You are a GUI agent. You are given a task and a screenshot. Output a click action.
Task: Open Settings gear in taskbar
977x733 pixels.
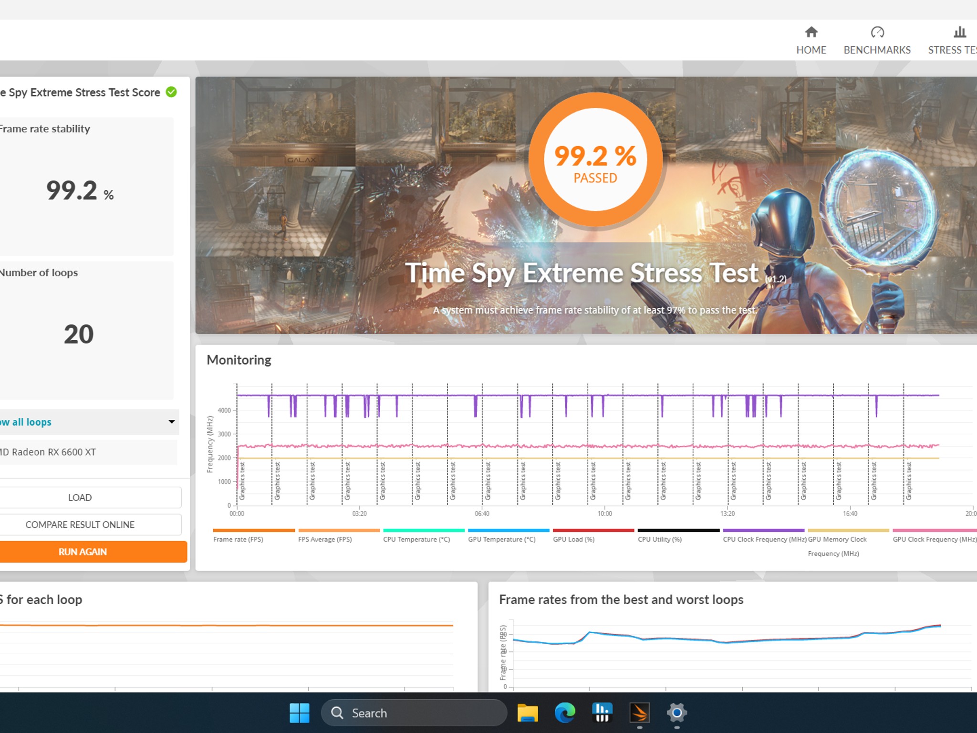coord(676,713)
